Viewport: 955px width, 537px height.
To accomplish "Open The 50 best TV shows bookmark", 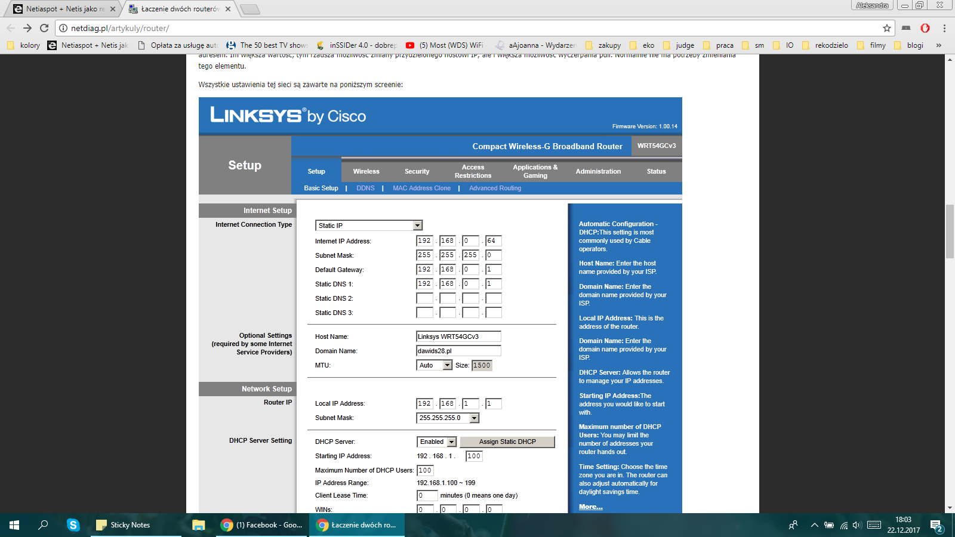I will (x=267, y=45).
